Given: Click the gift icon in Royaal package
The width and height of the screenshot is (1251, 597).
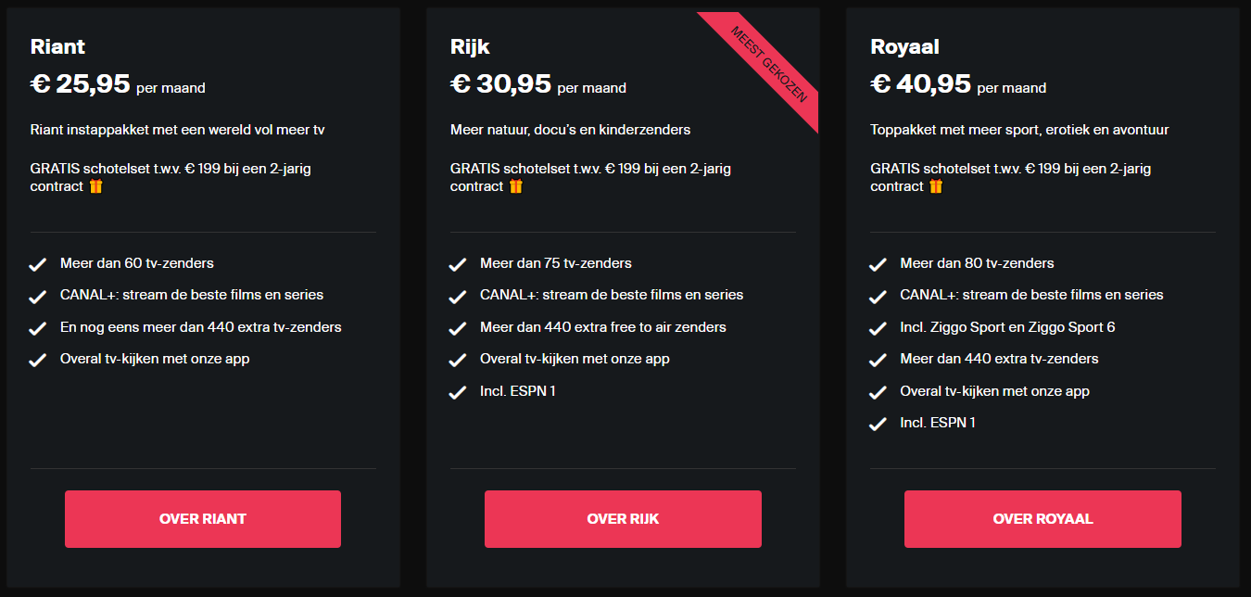Looking at the screenshot, I should click(x=936, y=186).
